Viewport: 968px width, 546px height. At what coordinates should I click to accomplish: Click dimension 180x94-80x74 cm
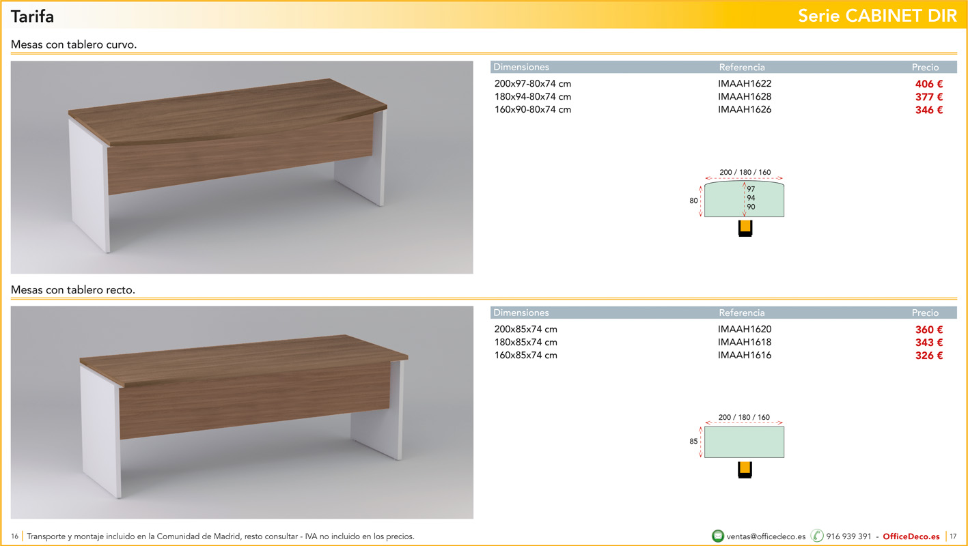533,97
